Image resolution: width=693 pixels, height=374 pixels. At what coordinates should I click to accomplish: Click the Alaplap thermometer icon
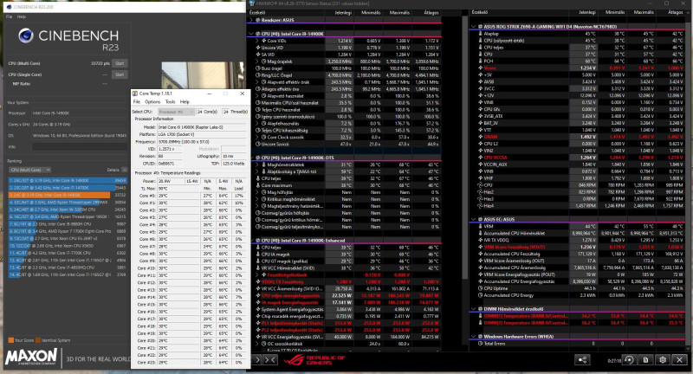481,34
